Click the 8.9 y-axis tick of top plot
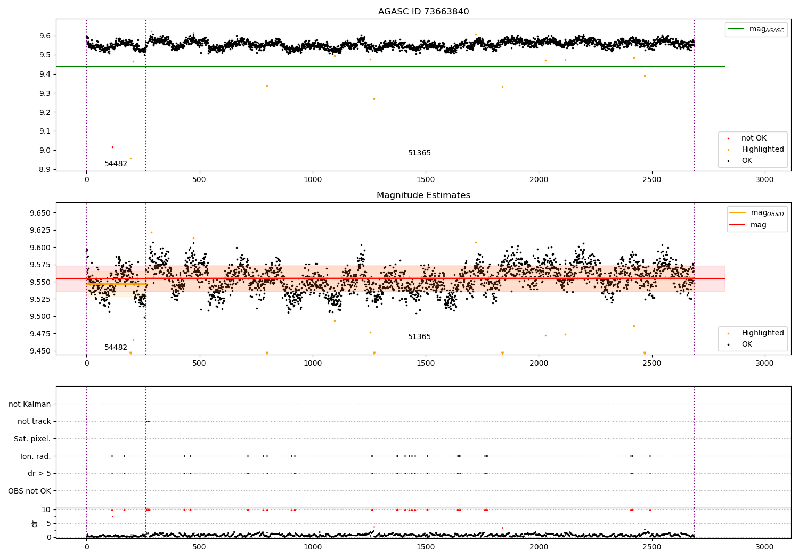This screenshot has width=799, height=559. (x=46, y=170)
